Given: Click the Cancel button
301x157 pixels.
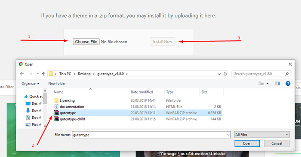Looking at the screenshot, I should click(x=276, y=143).
